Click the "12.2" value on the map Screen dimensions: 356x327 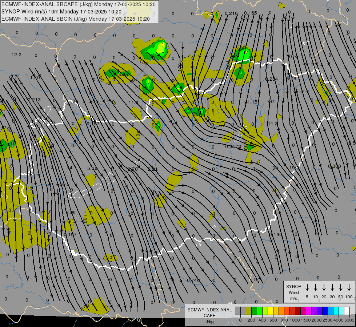[16, 55]
